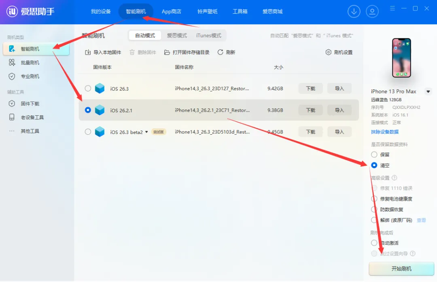Open 智能刷机 top navigation tab
Image resolution: width=437 pixels, height=282 pixels.
136,11
